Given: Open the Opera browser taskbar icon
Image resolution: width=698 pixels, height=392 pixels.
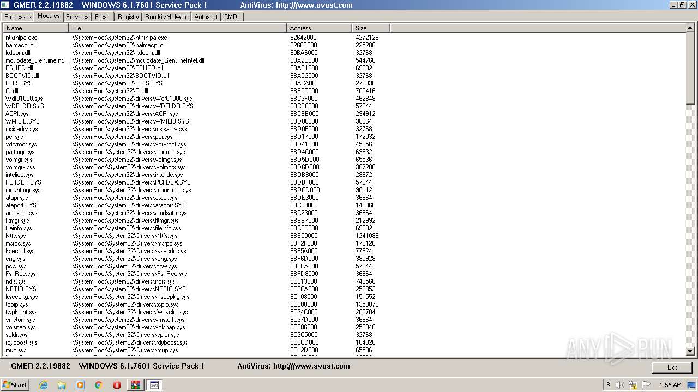Looking at the screenshot, I should pos(117,385).
